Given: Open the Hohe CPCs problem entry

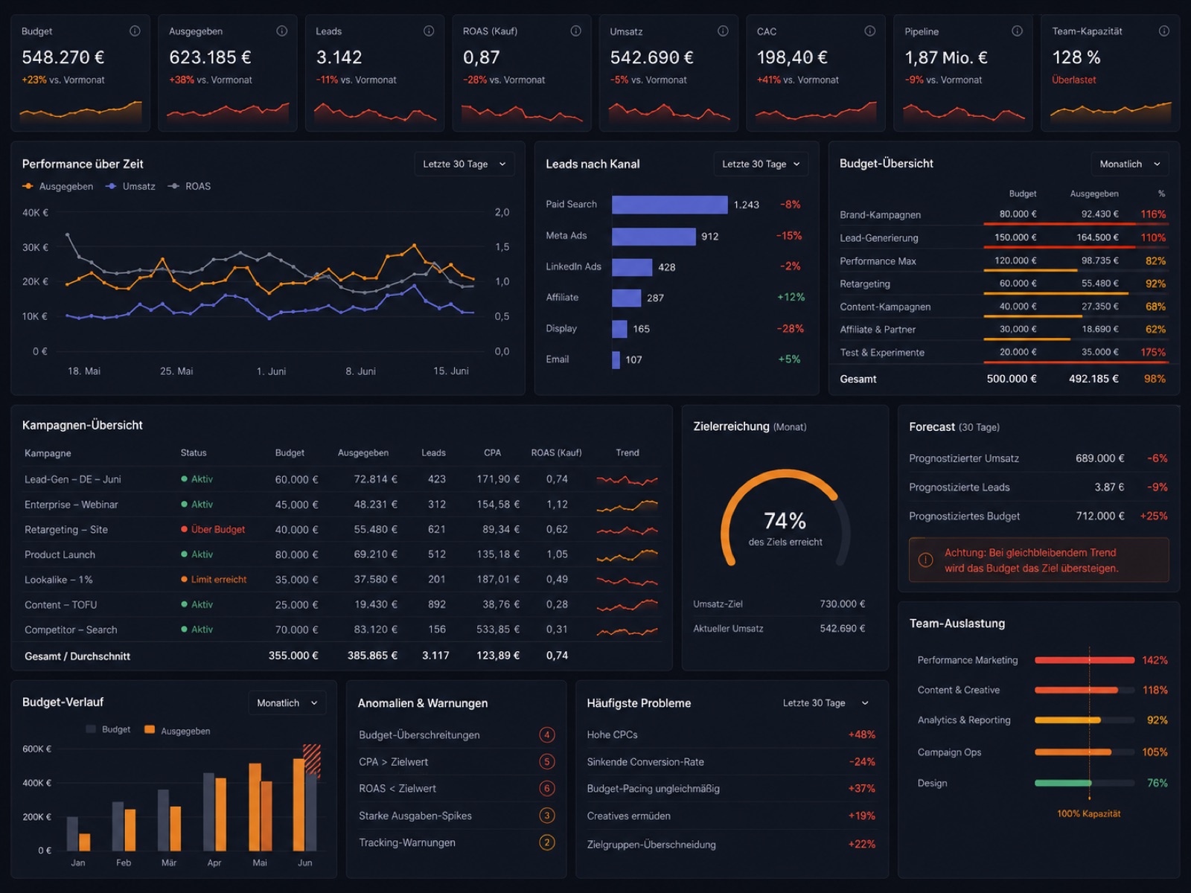Looking at the screenshot, I should point(731,735).
